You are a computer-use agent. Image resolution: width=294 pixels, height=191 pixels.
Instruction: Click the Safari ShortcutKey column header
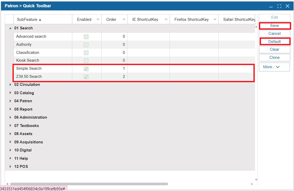coord(238,20)
